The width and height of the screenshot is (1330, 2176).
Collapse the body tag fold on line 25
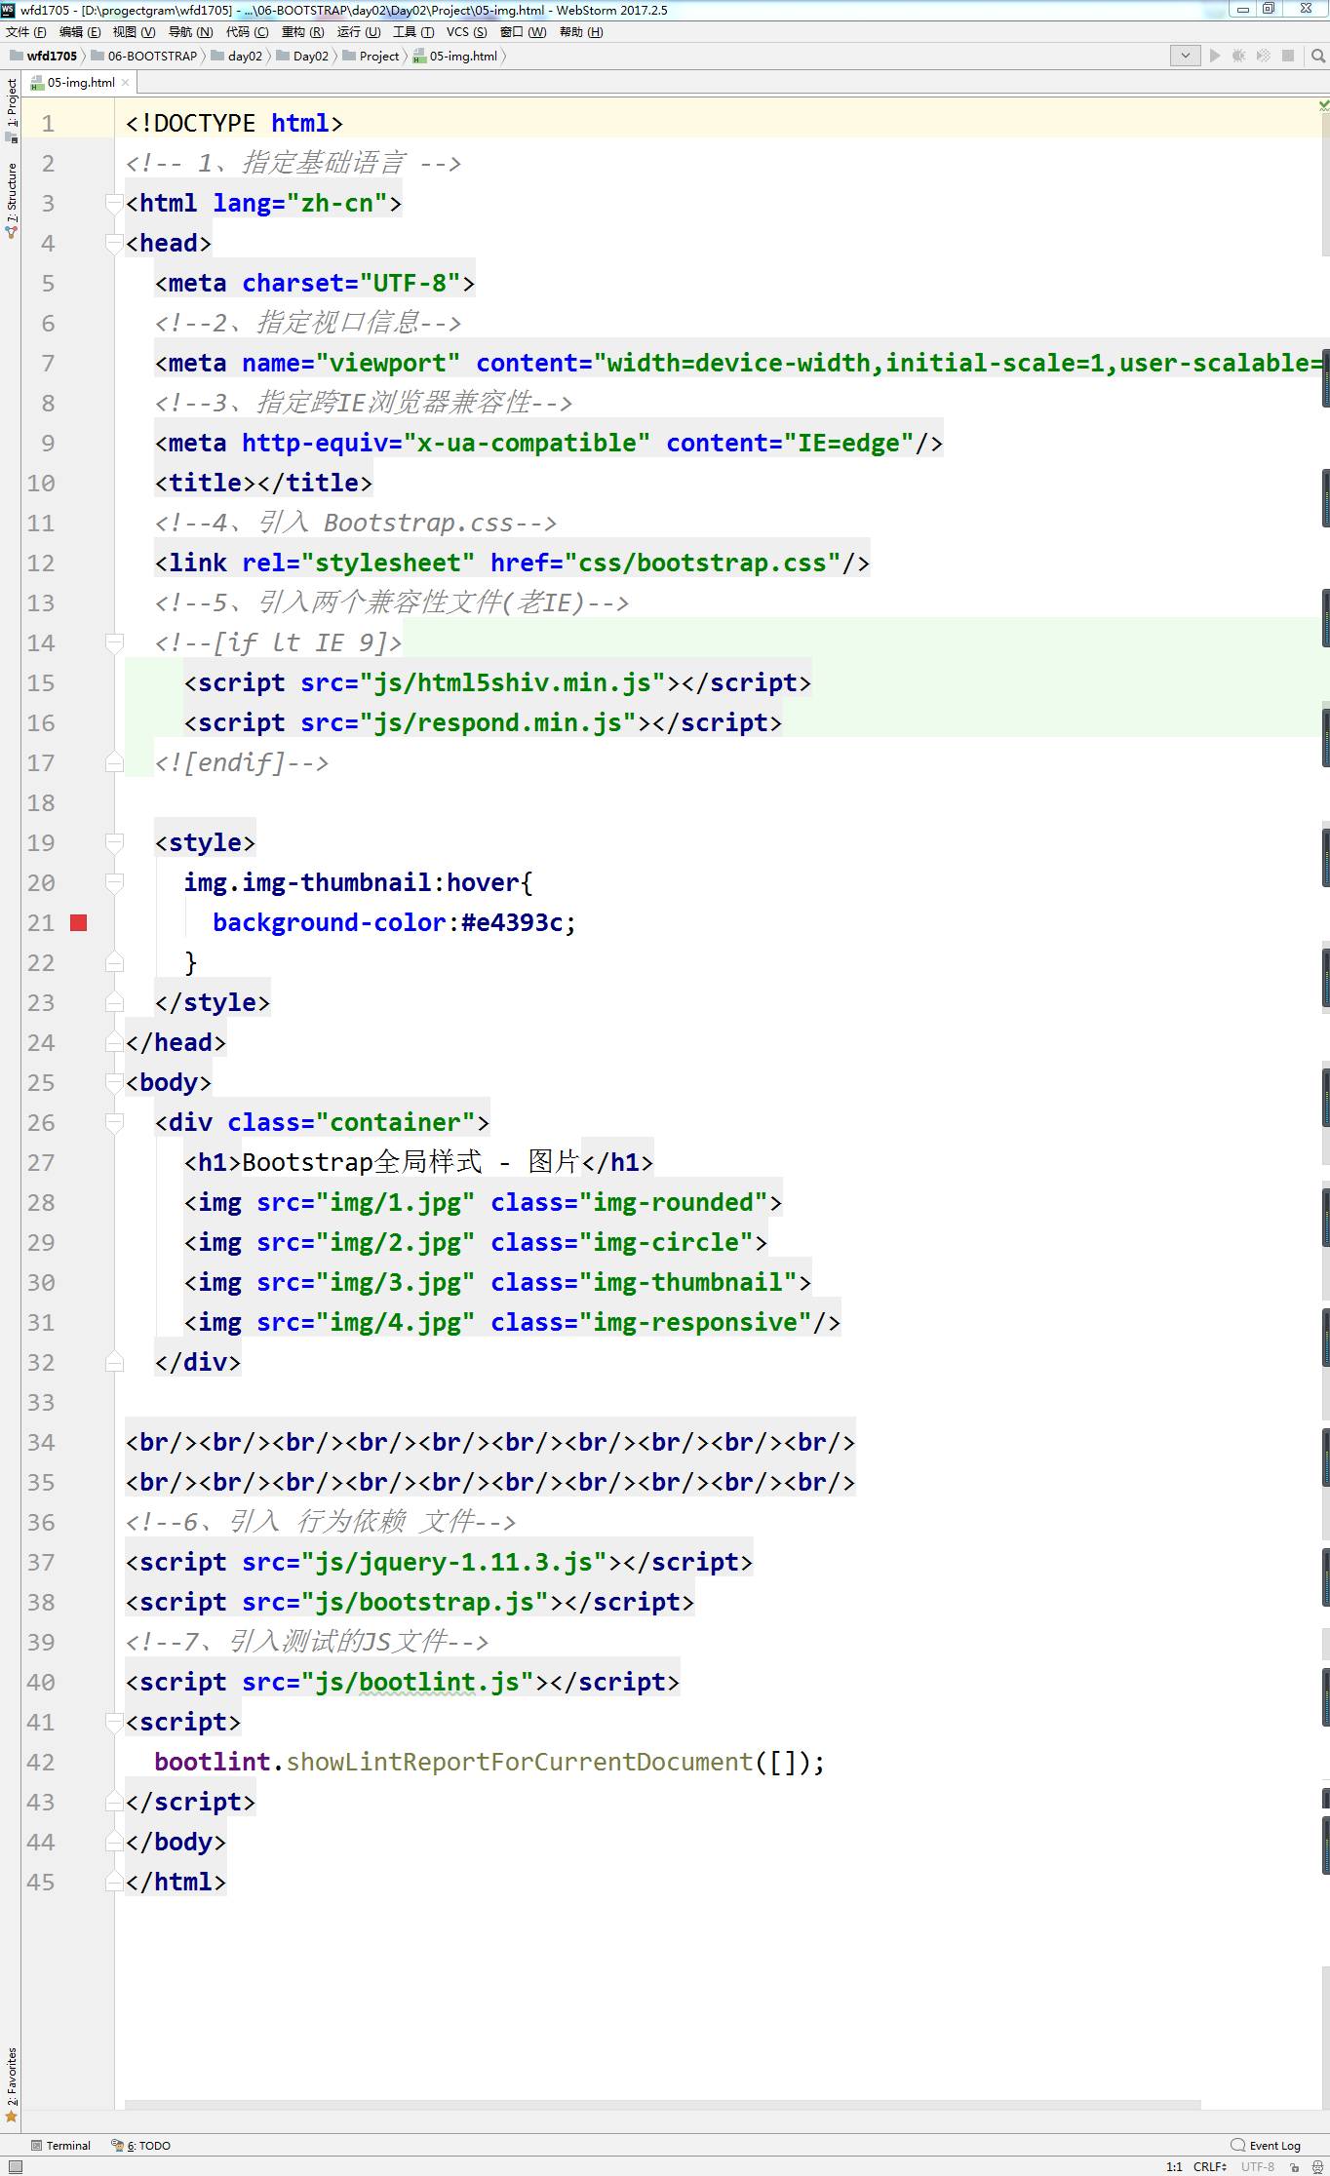(x=114, y=1082)
